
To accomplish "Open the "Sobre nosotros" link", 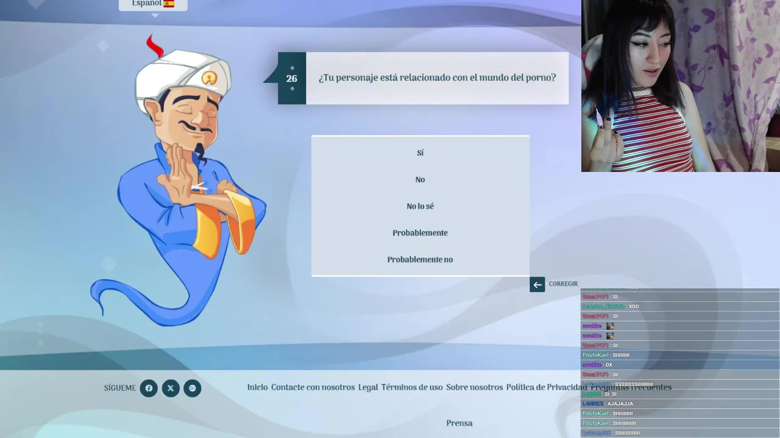I will (474, 388).
